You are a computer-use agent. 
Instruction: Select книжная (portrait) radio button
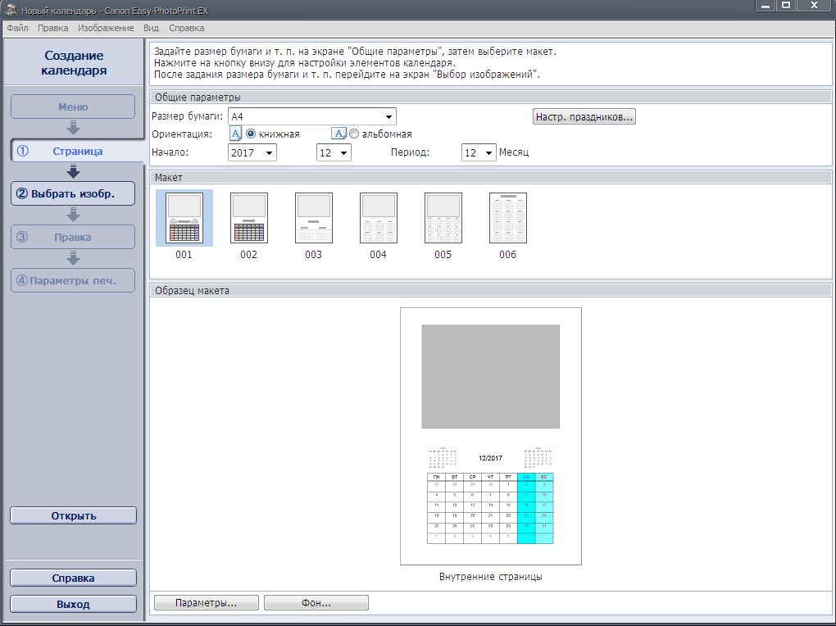(x=251, y=134)
